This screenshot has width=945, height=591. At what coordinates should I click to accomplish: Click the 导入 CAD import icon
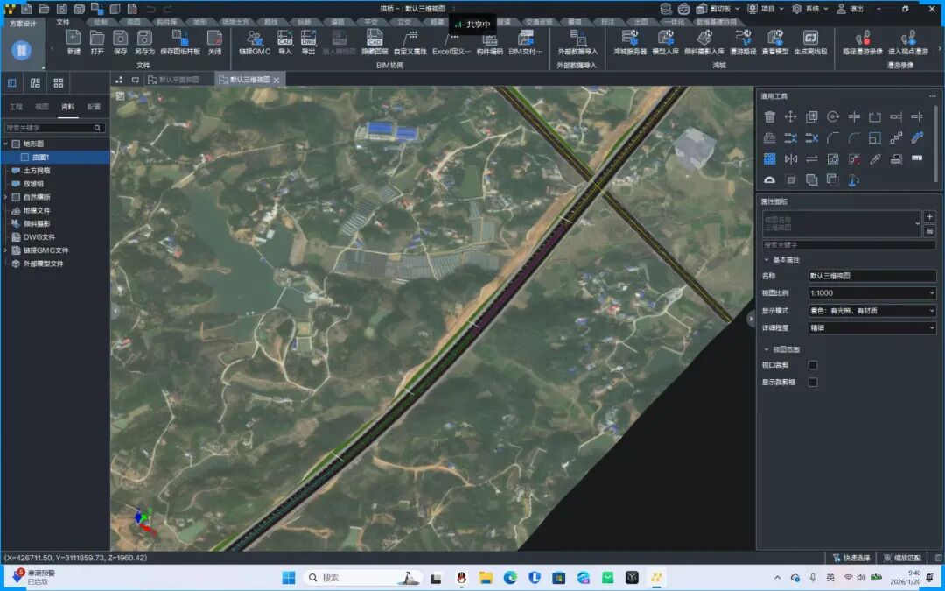pyautogui.click(x=285, y=38)
